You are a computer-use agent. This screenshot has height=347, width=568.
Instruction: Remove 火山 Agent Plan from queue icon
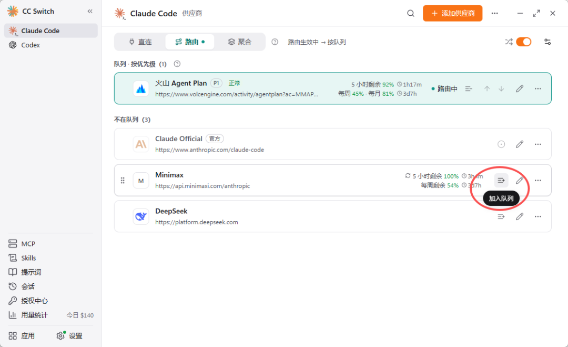[469, 88]
